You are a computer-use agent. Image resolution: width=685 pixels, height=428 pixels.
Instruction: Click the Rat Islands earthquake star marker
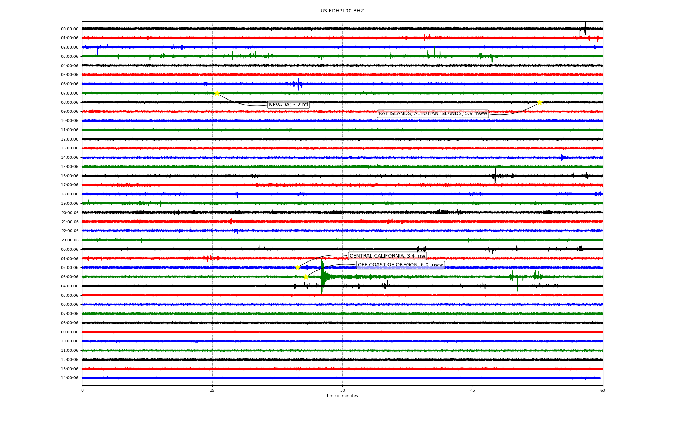click(x=539, y=103)
